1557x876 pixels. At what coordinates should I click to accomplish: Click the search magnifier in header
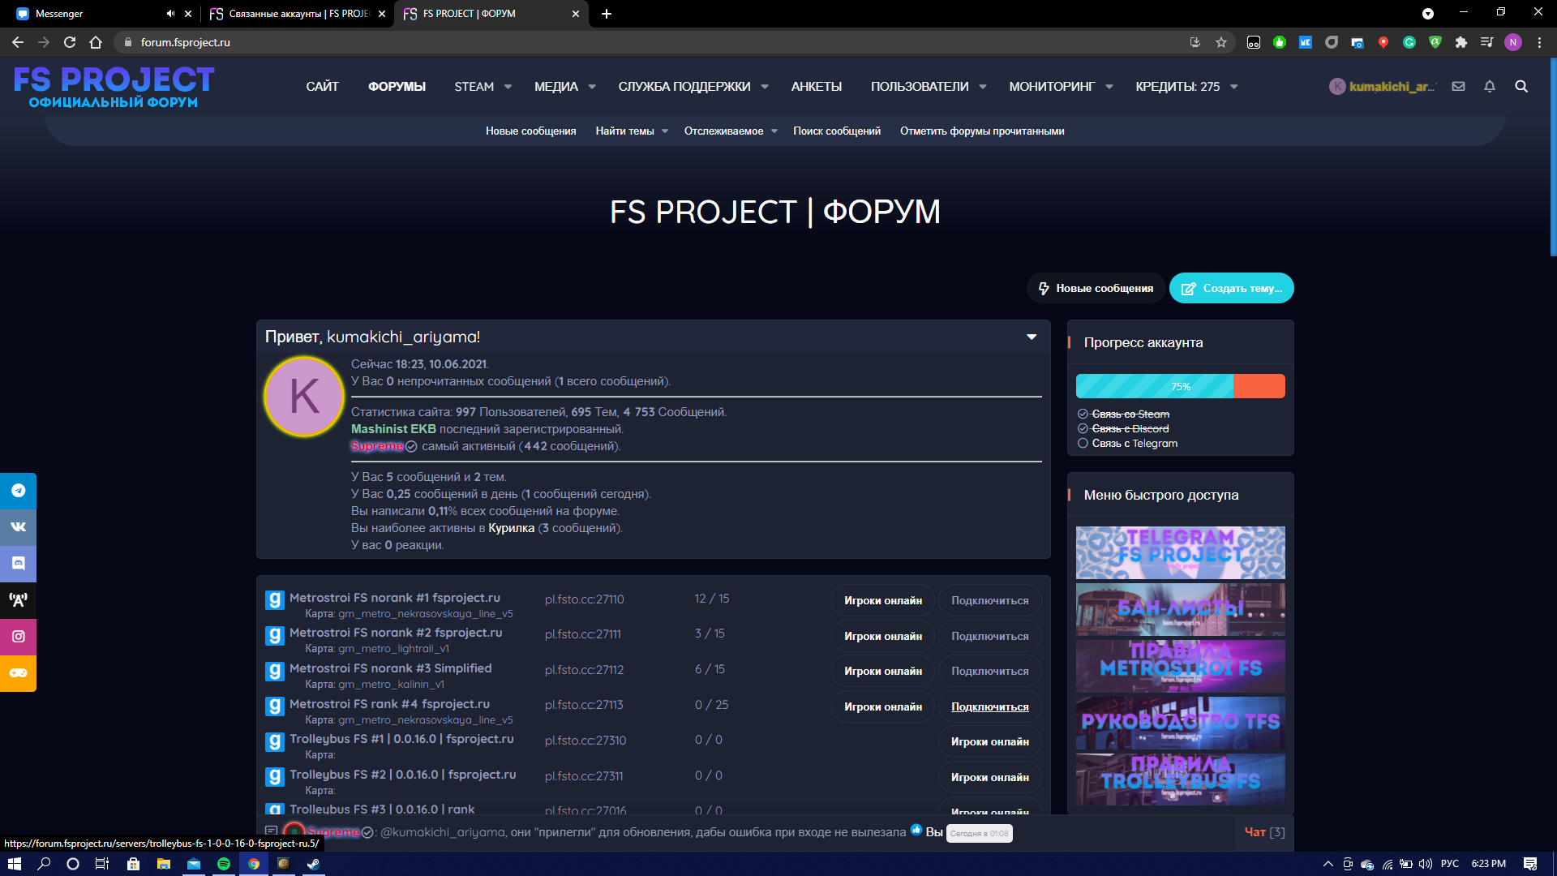coord(1521,87)
